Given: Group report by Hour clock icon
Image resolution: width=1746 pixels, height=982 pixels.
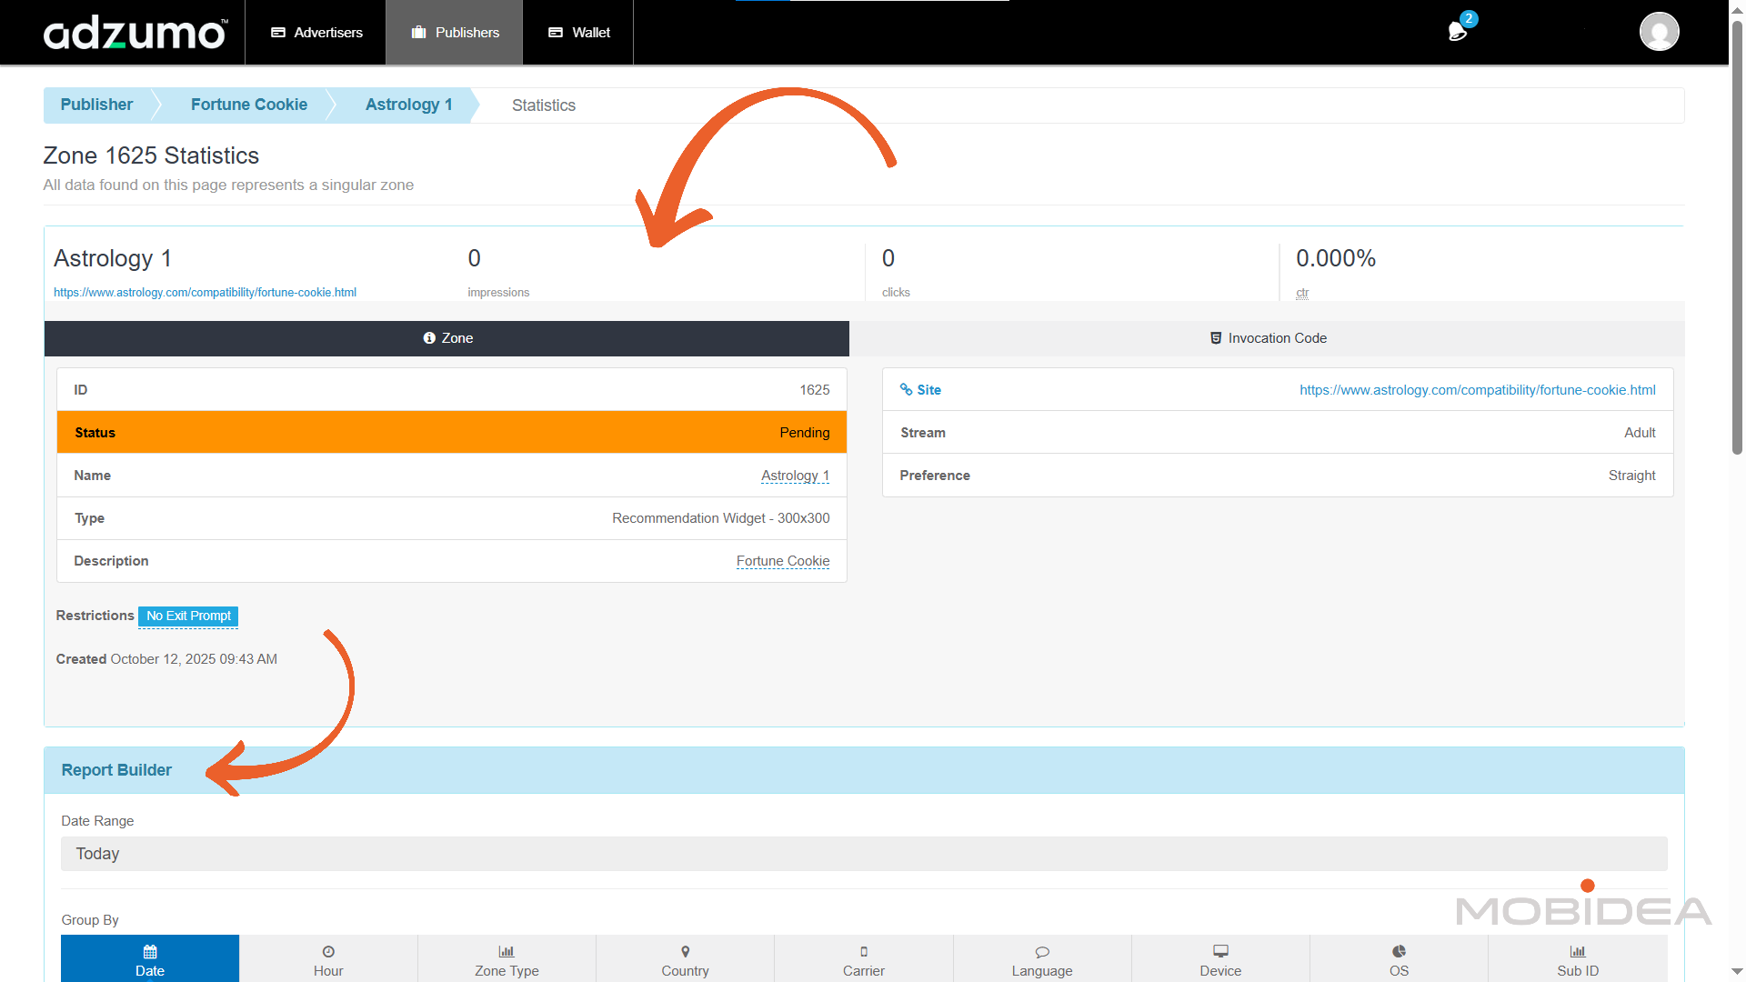Looking at the screenshot, I should [x=328, y=951].
